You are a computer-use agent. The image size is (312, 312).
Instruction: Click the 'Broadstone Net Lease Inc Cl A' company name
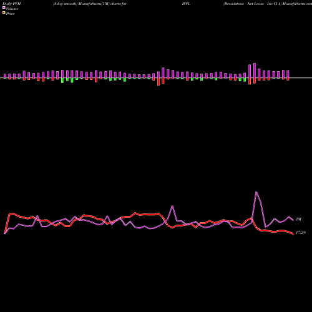coord(252,4)
